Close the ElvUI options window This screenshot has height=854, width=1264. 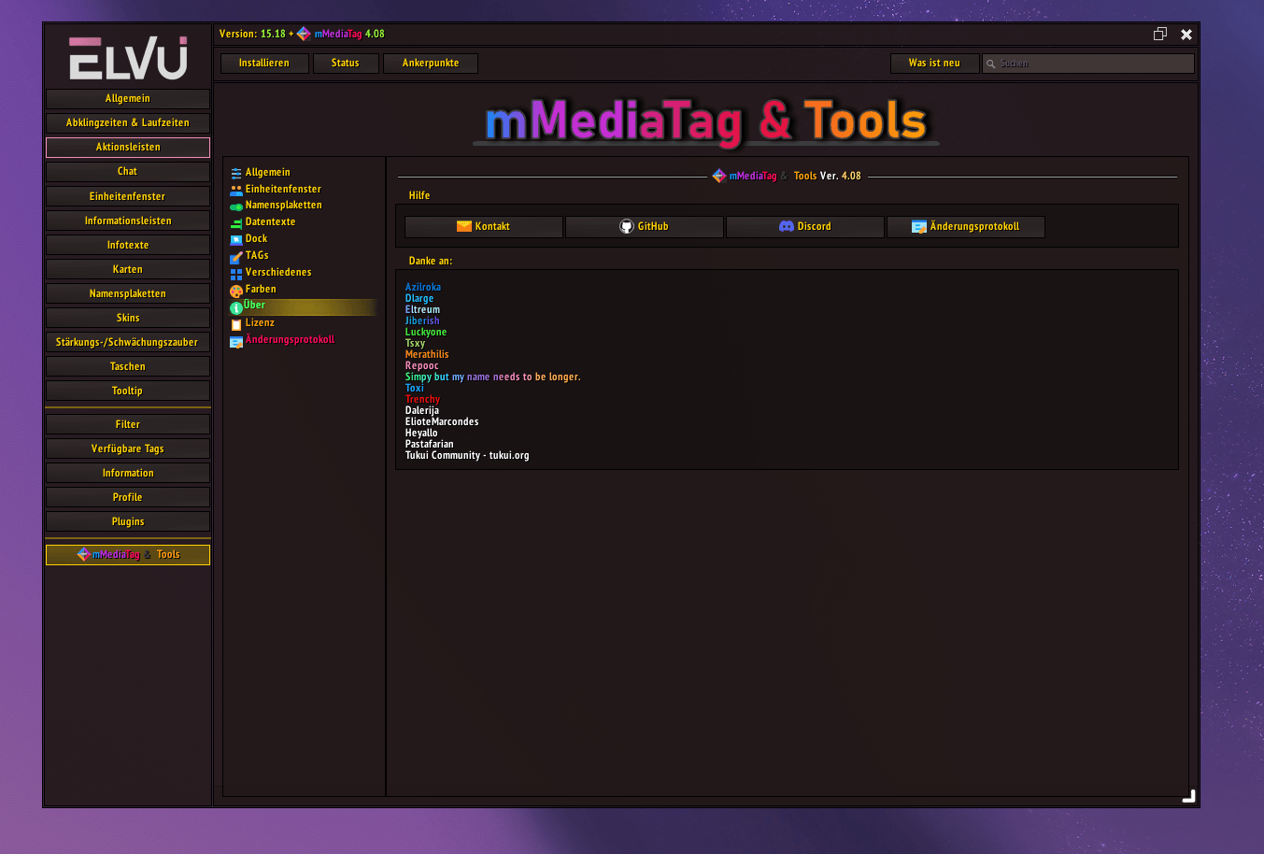1186,34
